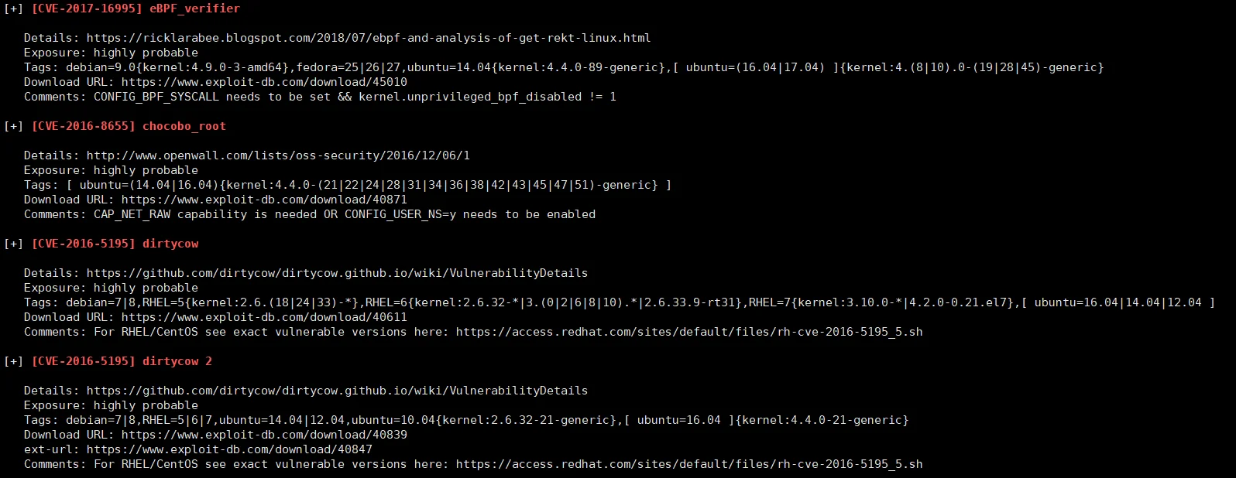Select the 'dirtycow 2' exploit title
Image resolution: width=1236 pixels, height=478 pixels.
(177, 361)
